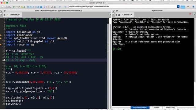
Task: Click 'ax.legend()' on line 29
Action: tap(14, 101)
